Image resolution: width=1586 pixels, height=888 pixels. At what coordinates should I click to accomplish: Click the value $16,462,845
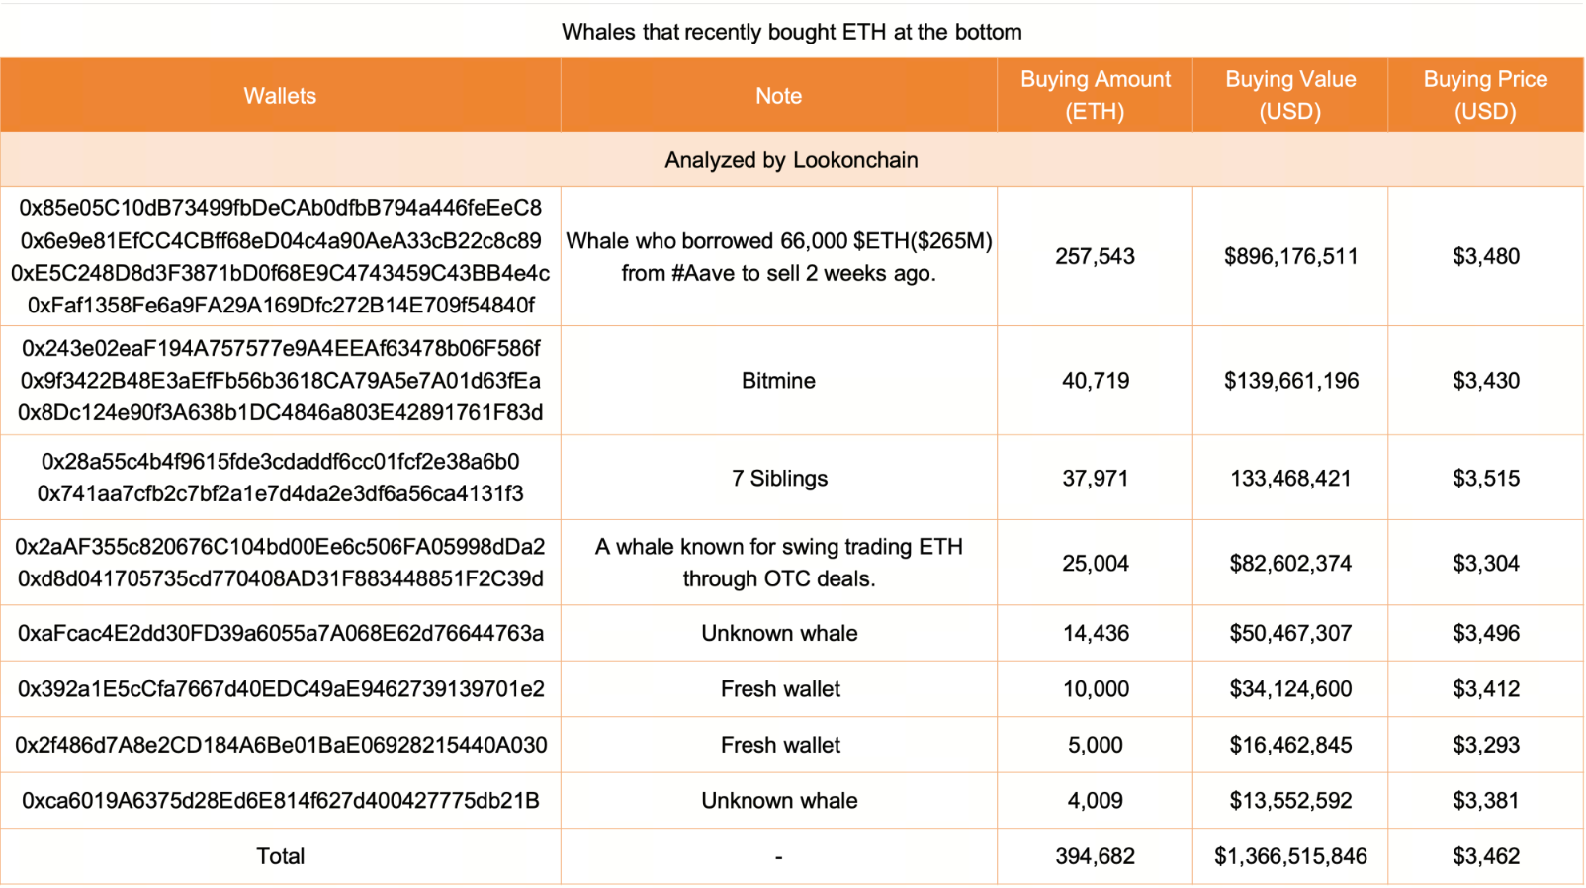1290,746
